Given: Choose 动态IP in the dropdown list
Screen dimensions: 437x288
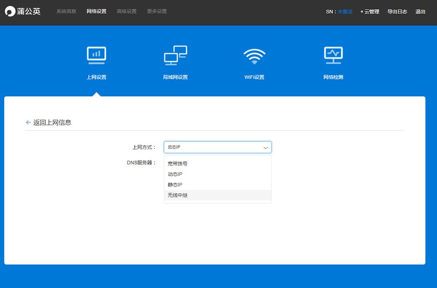Looking at the screenshot, I should pyautogui.click(x=175, y=174).
